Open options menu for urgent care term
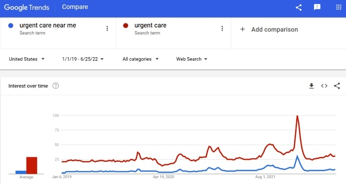346x184 pixels. [x=222, y=29]
